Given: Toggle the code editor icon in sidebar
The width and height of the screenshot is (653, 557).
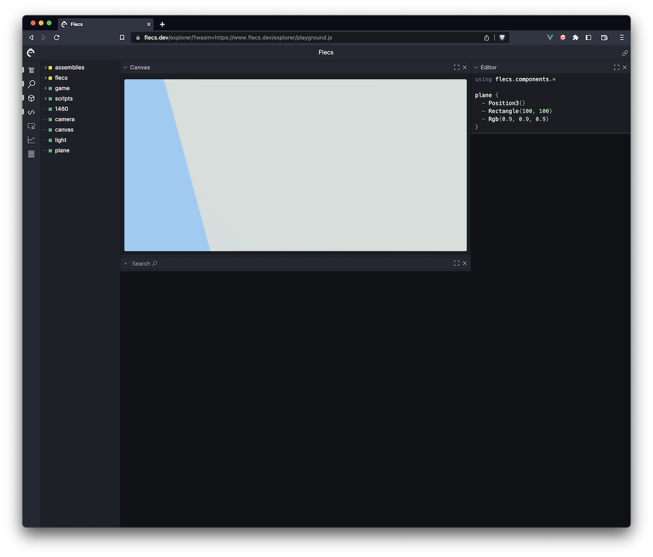Looking at the screenshot, I should point(31,112).
